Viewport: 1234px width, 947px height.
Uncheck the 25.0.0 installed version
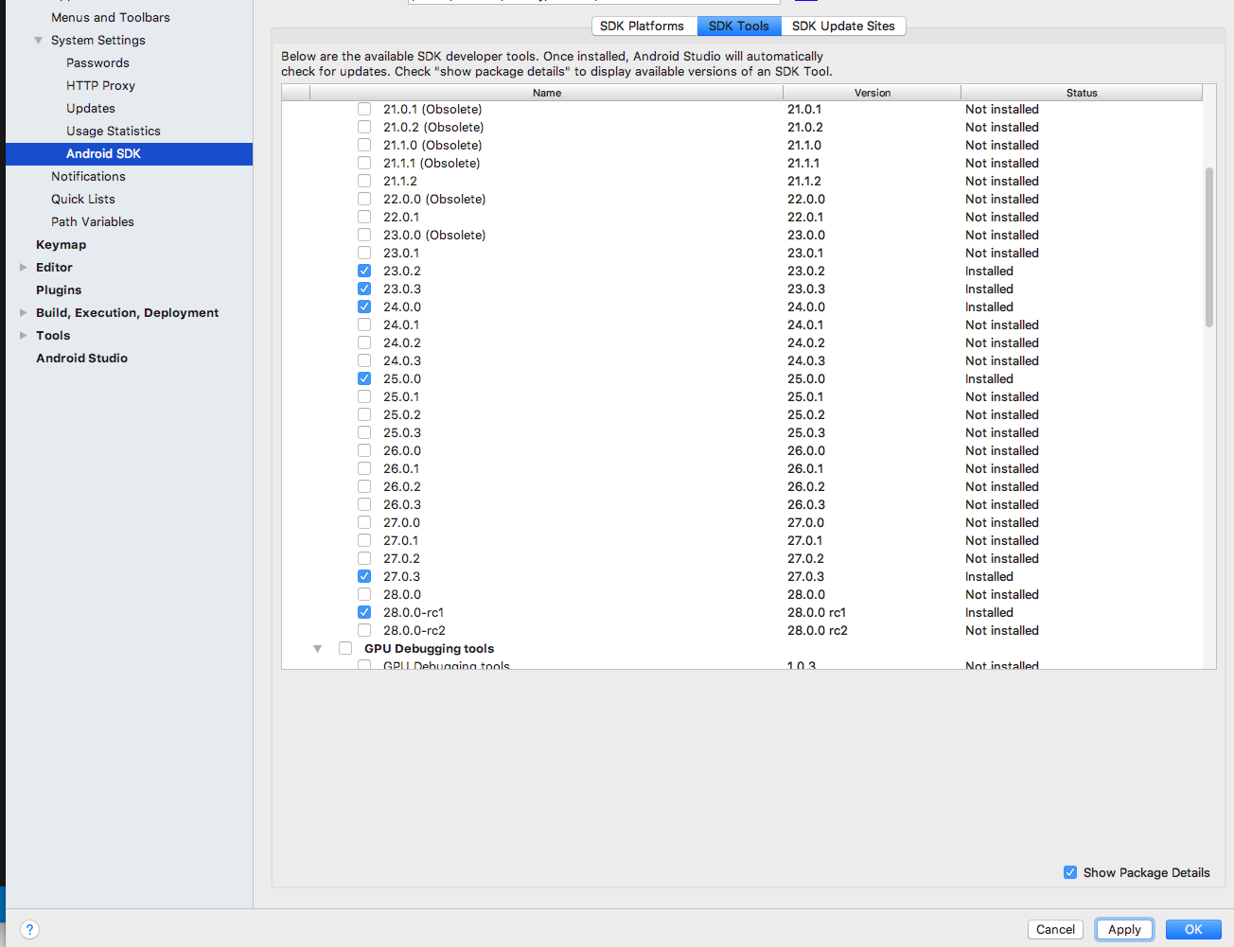(364, 378)
